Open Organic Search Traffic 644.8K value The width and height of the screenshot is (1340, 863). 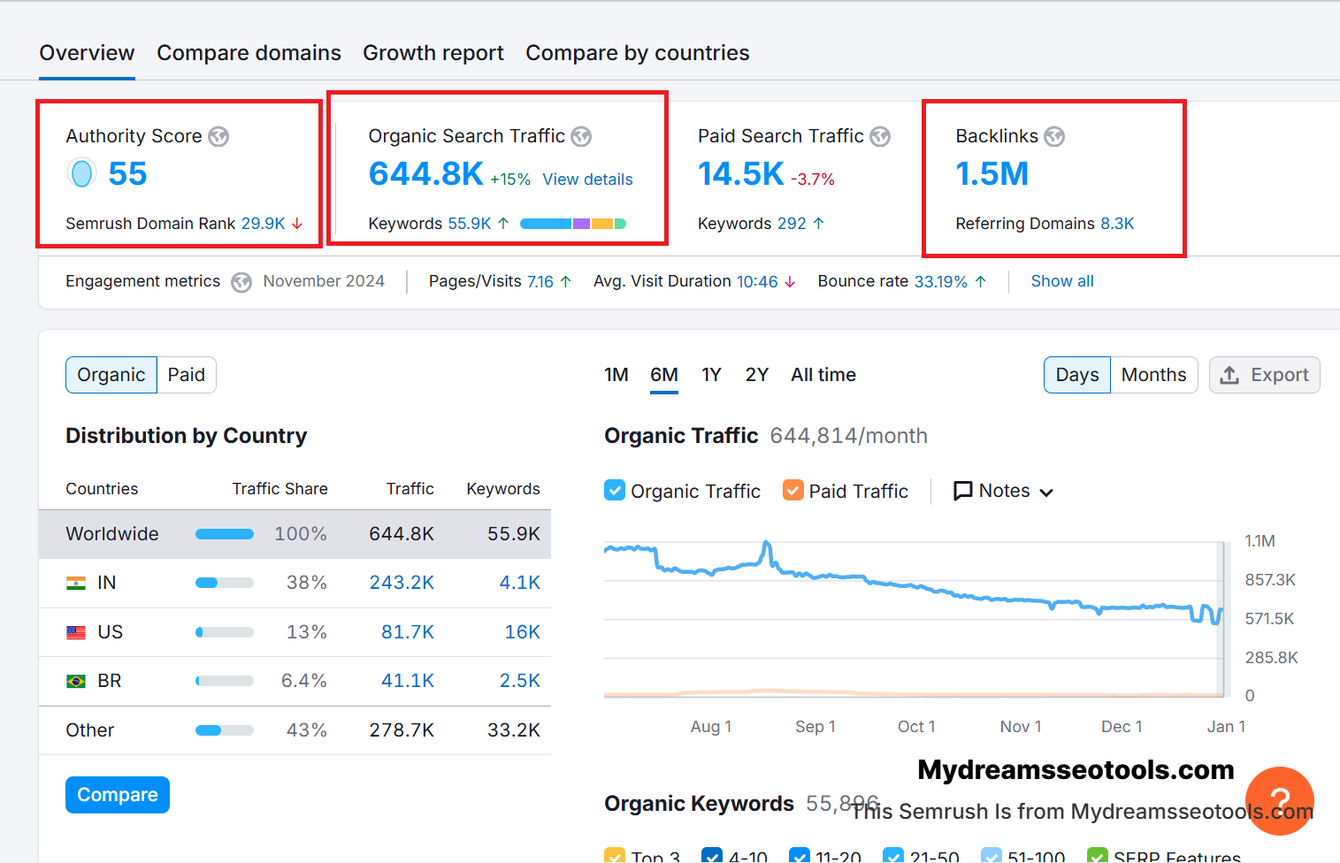coord(426,174)
